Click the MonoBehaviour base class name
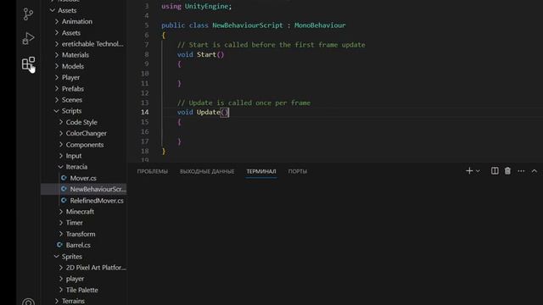Image resolution: width=543 pixels, height=305 pixels. 320,25
